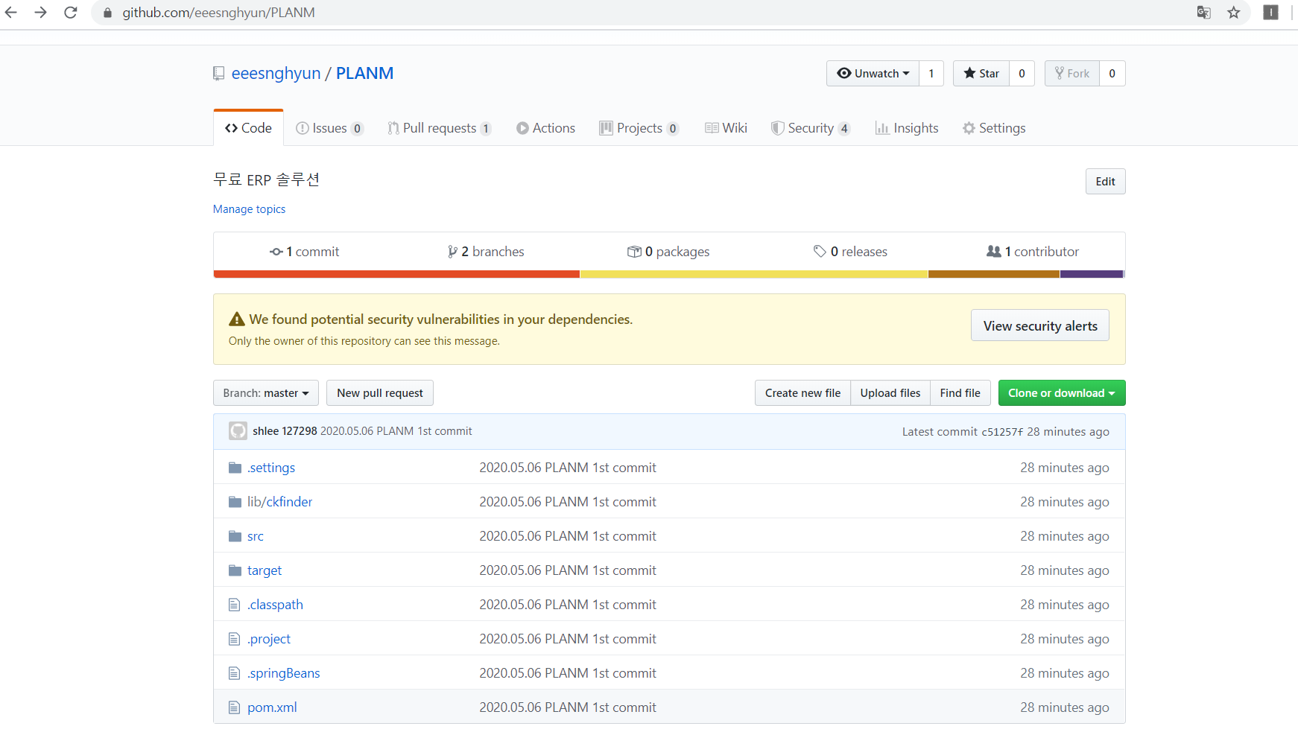Click the warning triangle in security alert
Viewport: 1298px width, 735px height.
237,319
